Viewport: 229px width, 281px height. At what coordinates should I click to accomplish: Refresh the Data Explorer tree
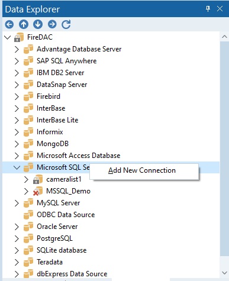(x=66, y=24)
